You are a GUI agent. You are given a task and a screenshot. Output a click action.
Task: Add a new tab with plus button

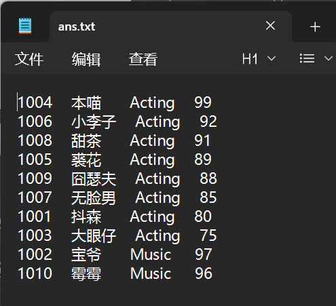point(315,27)
